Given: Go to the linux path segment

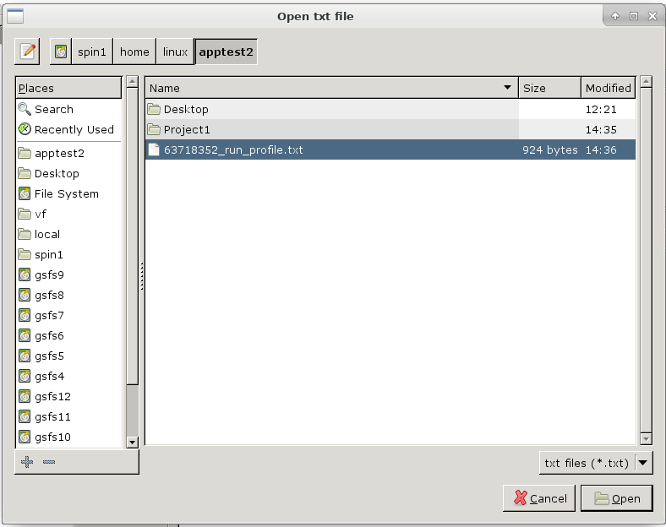Looking at the screenshot, I should 175,52.
